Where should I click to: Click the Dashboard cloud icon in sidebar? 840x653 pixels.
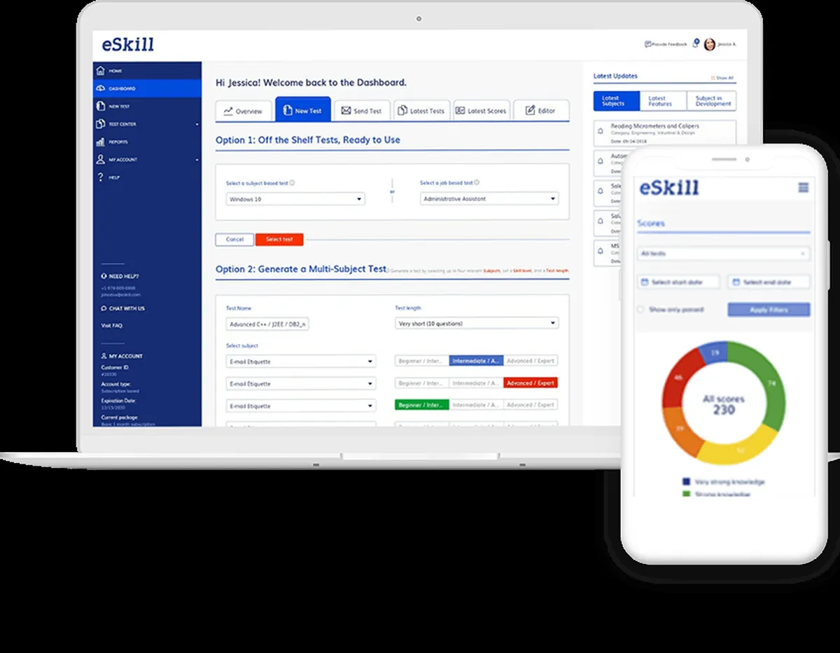tap(101, 88)
